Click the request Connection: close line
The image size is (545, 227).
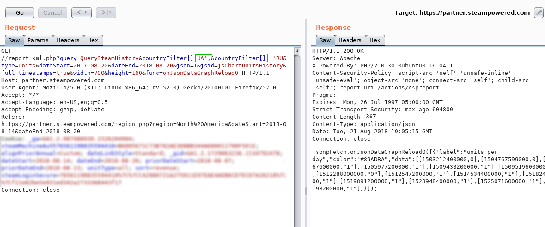pyautogui.click(x=30, y=190)
